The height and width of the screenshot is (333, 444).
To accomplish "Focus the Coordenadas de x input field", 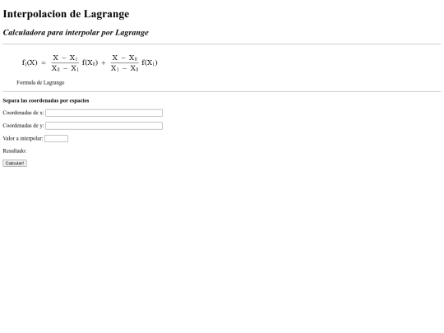I will click(104, 113).
